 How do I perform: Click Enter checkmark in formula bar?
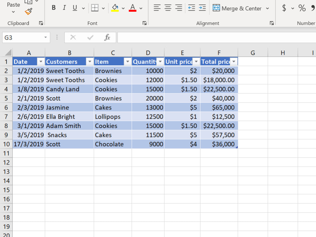pos(90,37)
